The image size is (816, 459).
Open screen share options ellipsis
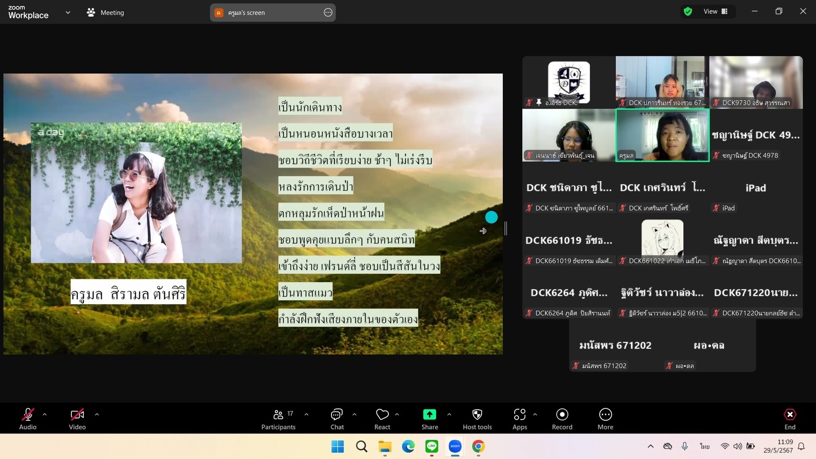pyautogui.click(x=328, y=12)
